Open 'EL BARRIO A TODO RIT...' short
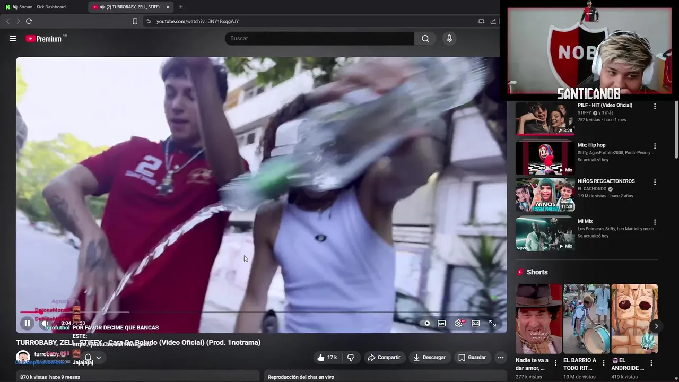Screen dimensions: 679x382 tap(586, 319)
